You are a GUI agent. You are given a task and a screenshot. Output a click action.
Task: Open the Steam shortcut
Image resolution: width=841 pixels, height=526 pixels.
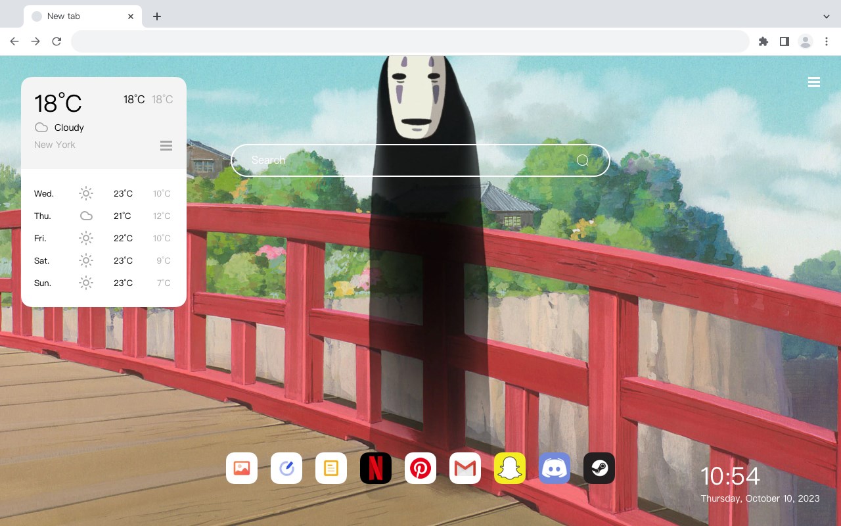599,468
